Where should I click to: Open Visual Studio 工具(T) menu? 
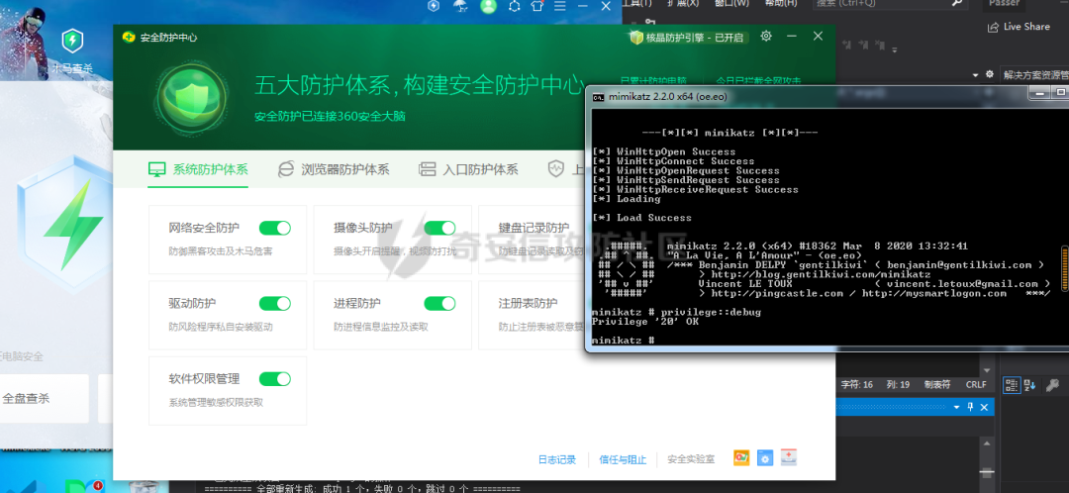pos(636,3)
